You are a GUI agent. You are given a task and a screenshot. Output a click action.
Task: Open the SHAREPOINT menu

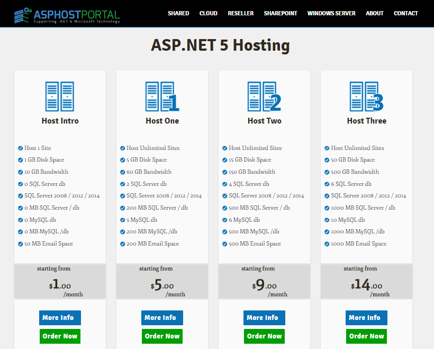coord(281,13)
